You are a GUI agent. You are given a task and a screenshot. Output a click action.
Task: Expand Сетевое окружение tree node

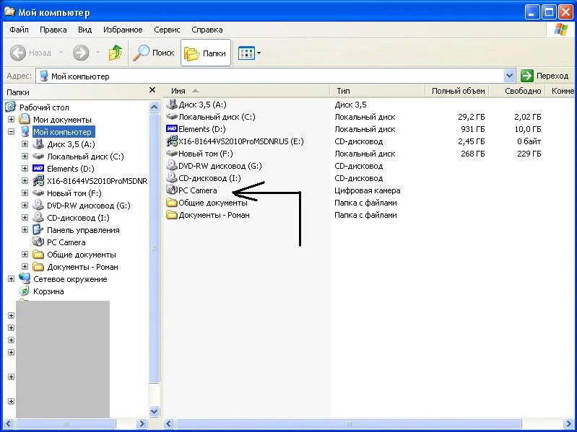point(11,279)
